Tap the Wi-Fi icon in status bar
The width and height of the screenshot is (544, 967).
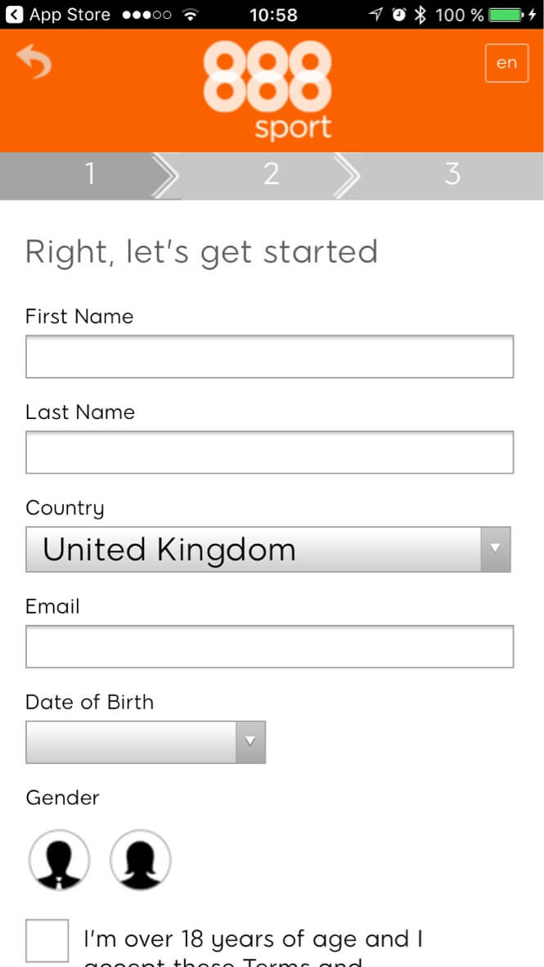click(193, 14)
